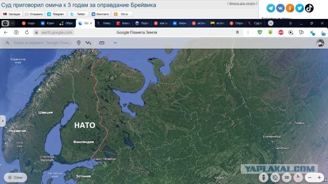Zoom out the map with minus

310,178
